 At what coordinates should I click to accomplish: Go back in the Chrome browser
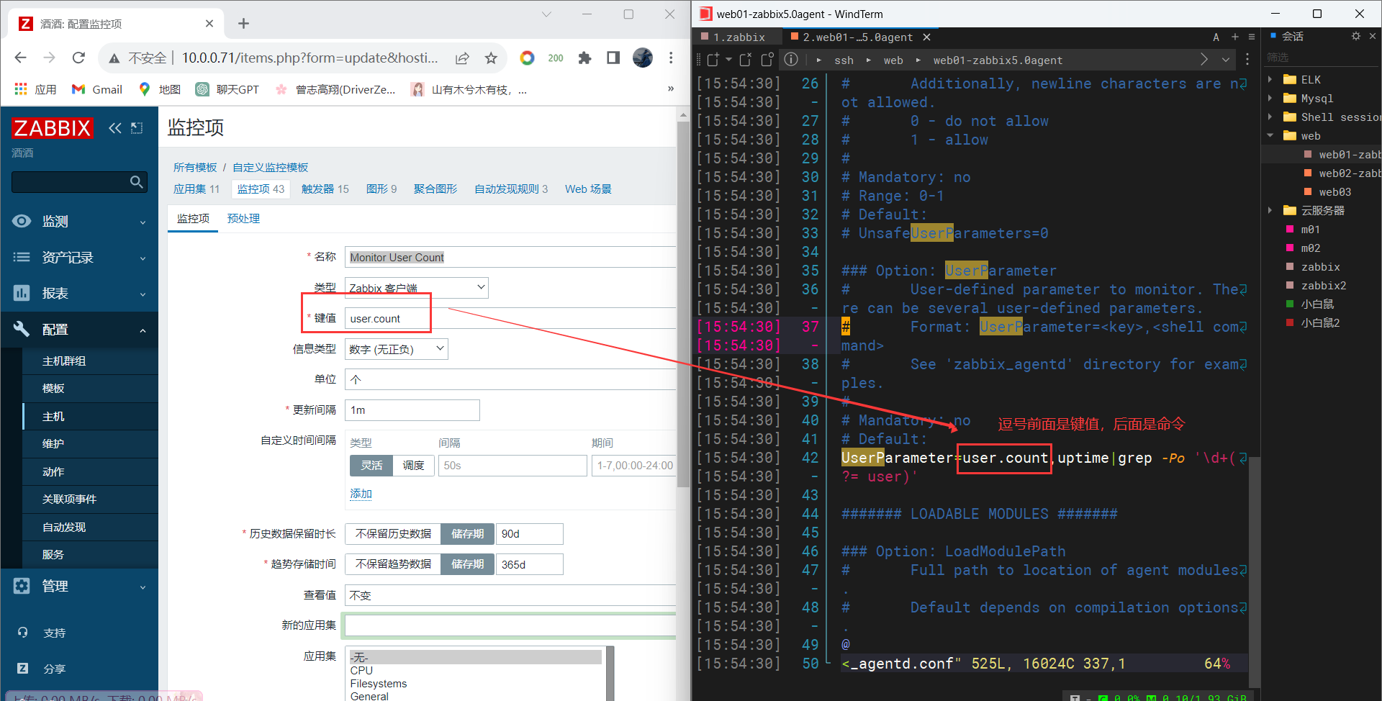tap(20, 58)
